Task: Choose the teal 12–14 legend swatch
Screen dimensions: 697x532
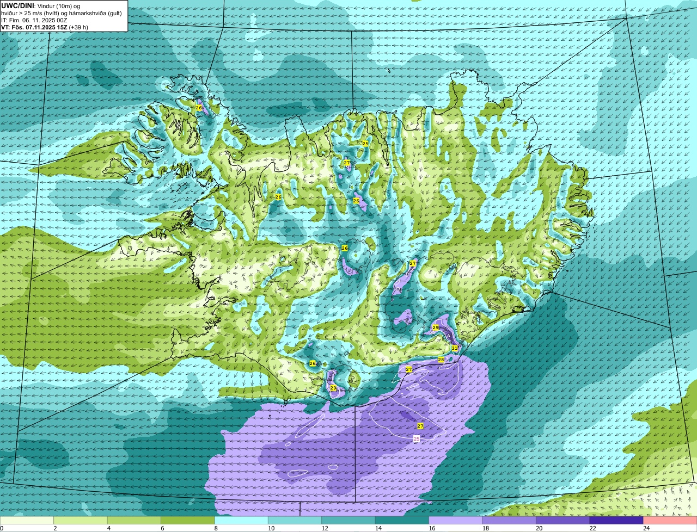Action: [x=350, y=520]
